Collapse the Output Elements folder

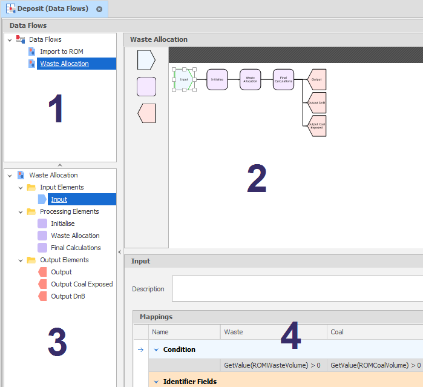[21, 260]
